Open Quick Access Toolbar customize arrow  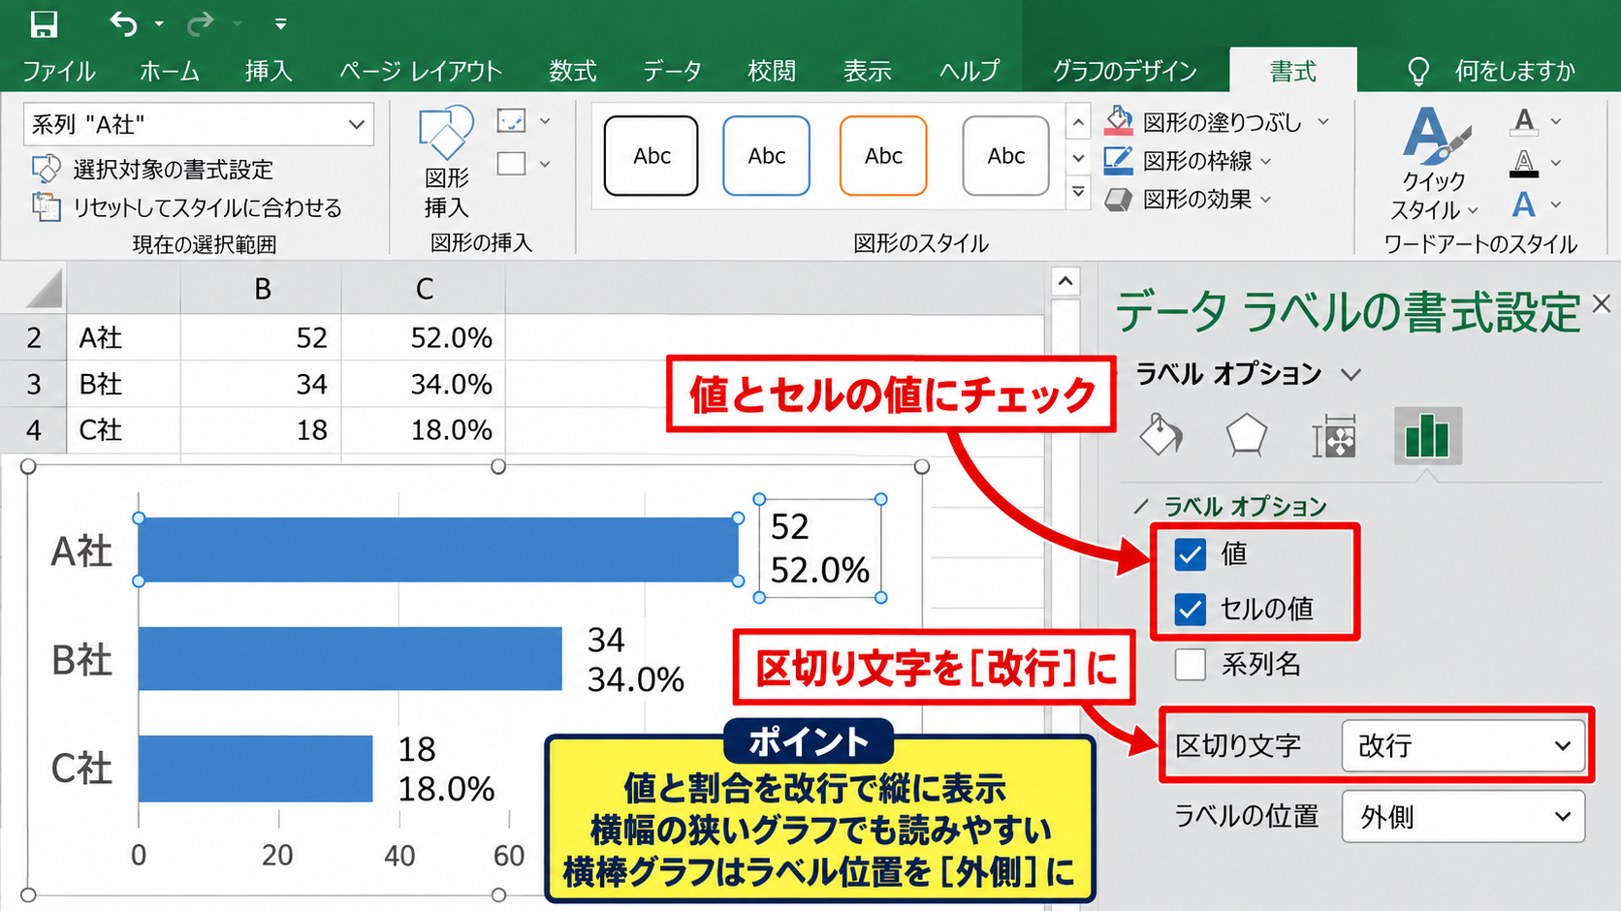(x=280, y=24)
